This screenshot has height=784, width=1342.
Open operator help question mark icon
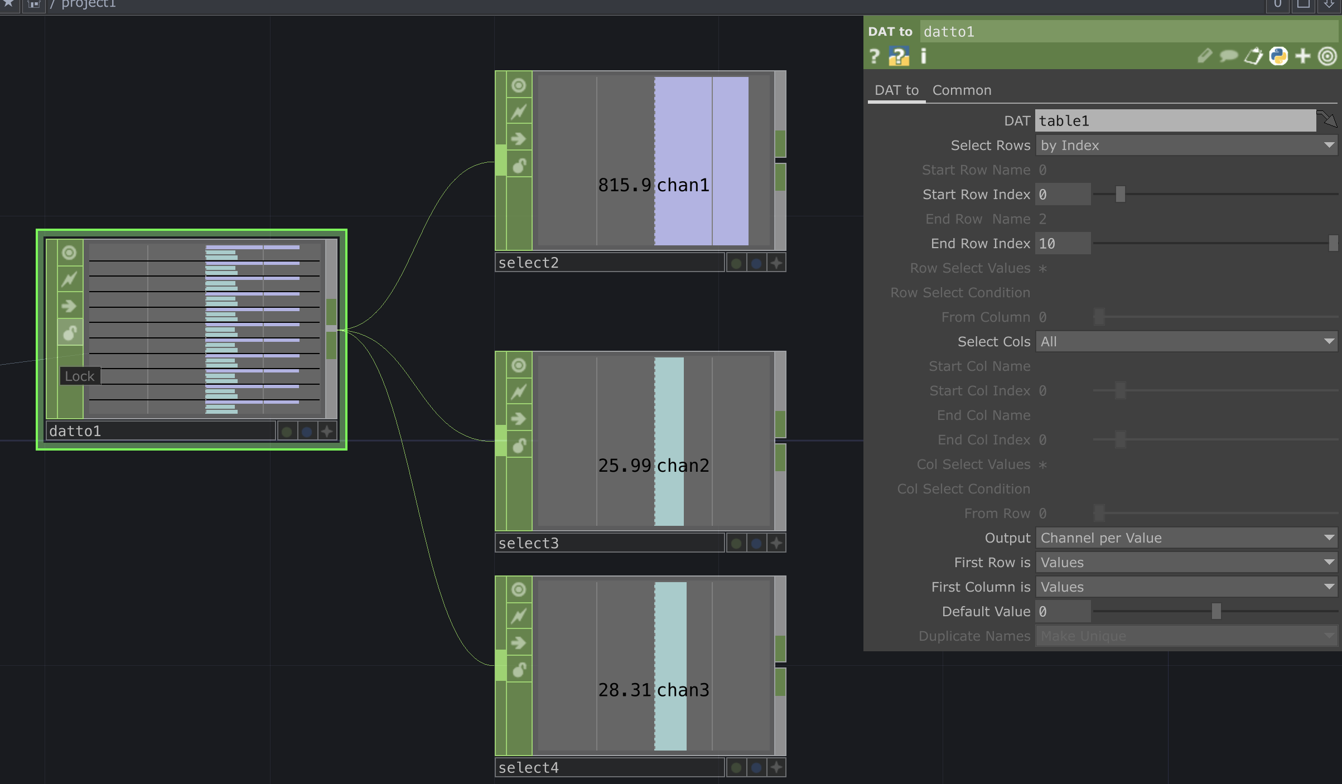(874, 56)
